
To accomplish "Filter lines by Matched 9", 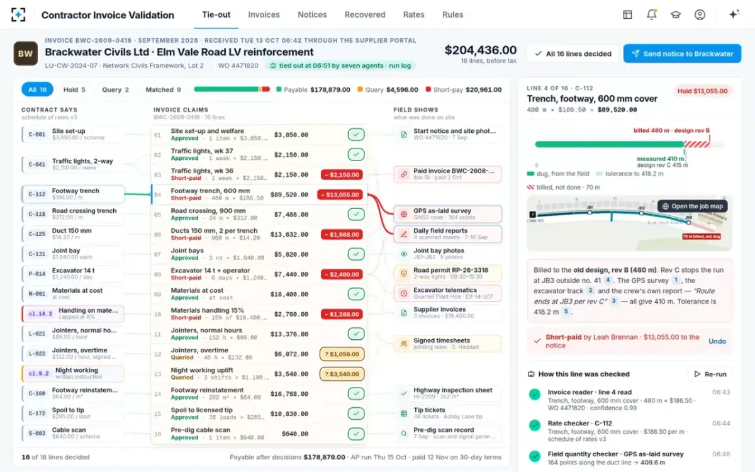I will (163, 89).
